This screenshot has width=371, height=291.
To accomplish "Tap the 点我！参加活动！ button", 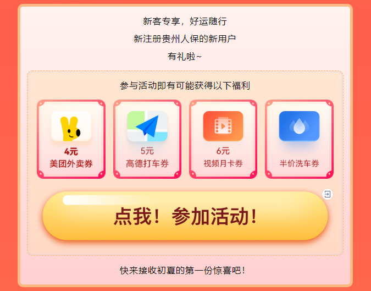I will pos(185,216).
